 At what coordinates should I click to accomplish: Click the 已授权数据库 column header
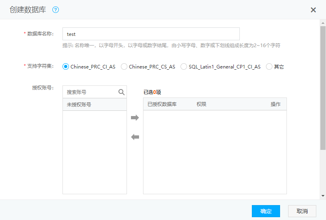(x=162, y=104)
